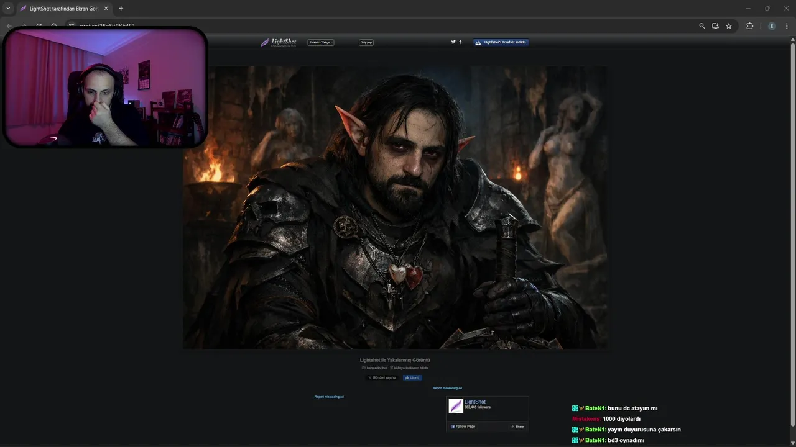796x447 pixels.
Task: Click chat message yayın duyurusuna çakarsın
Action: [x=644, y=430]
